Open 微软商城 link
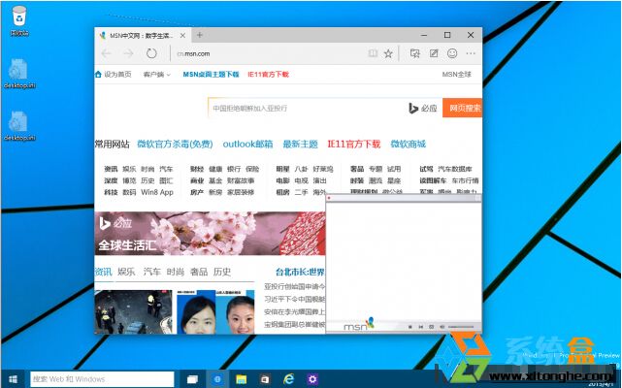The width and height of the screenshot is (622, 388). tap(409, 144)
